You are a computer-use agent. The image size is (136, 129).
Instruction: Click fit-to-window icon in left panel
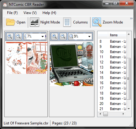tap(25, 36)
